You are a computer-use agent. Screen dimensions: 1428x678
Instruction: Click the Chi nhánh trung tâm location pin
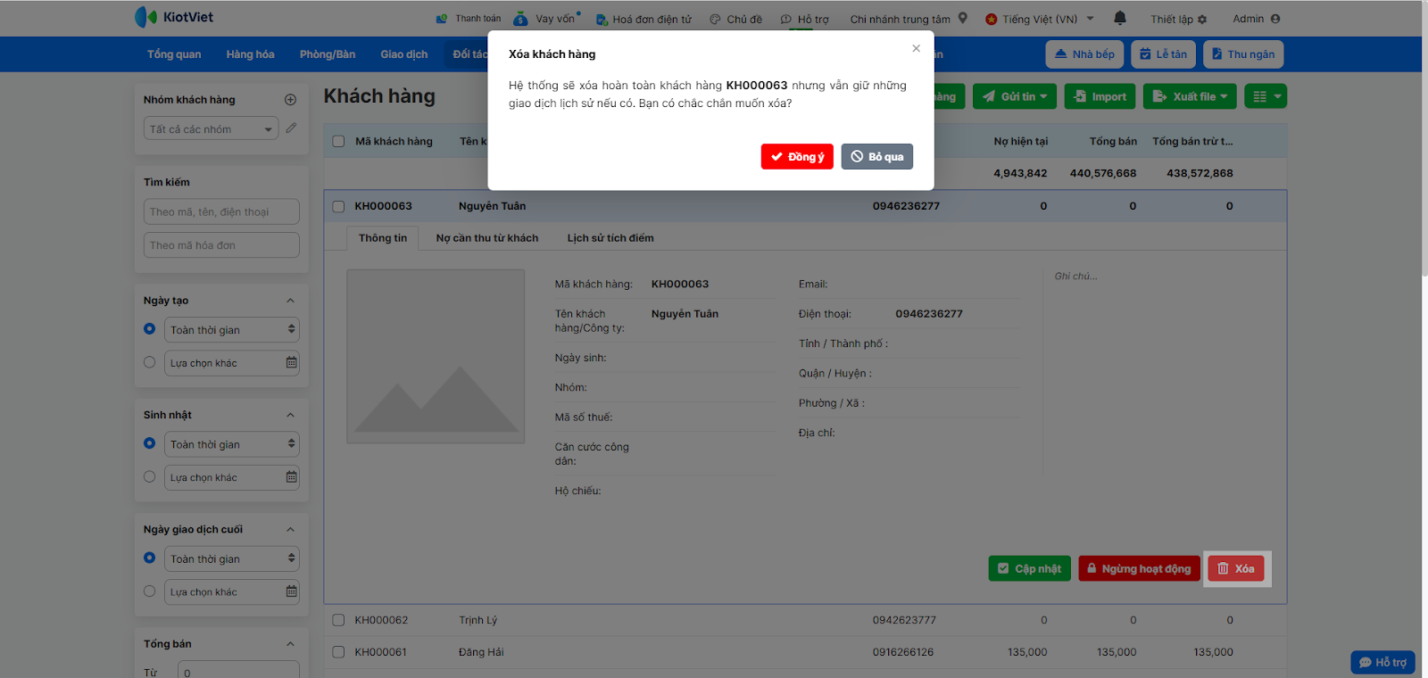pyautogui.click(x=963, y=18)
